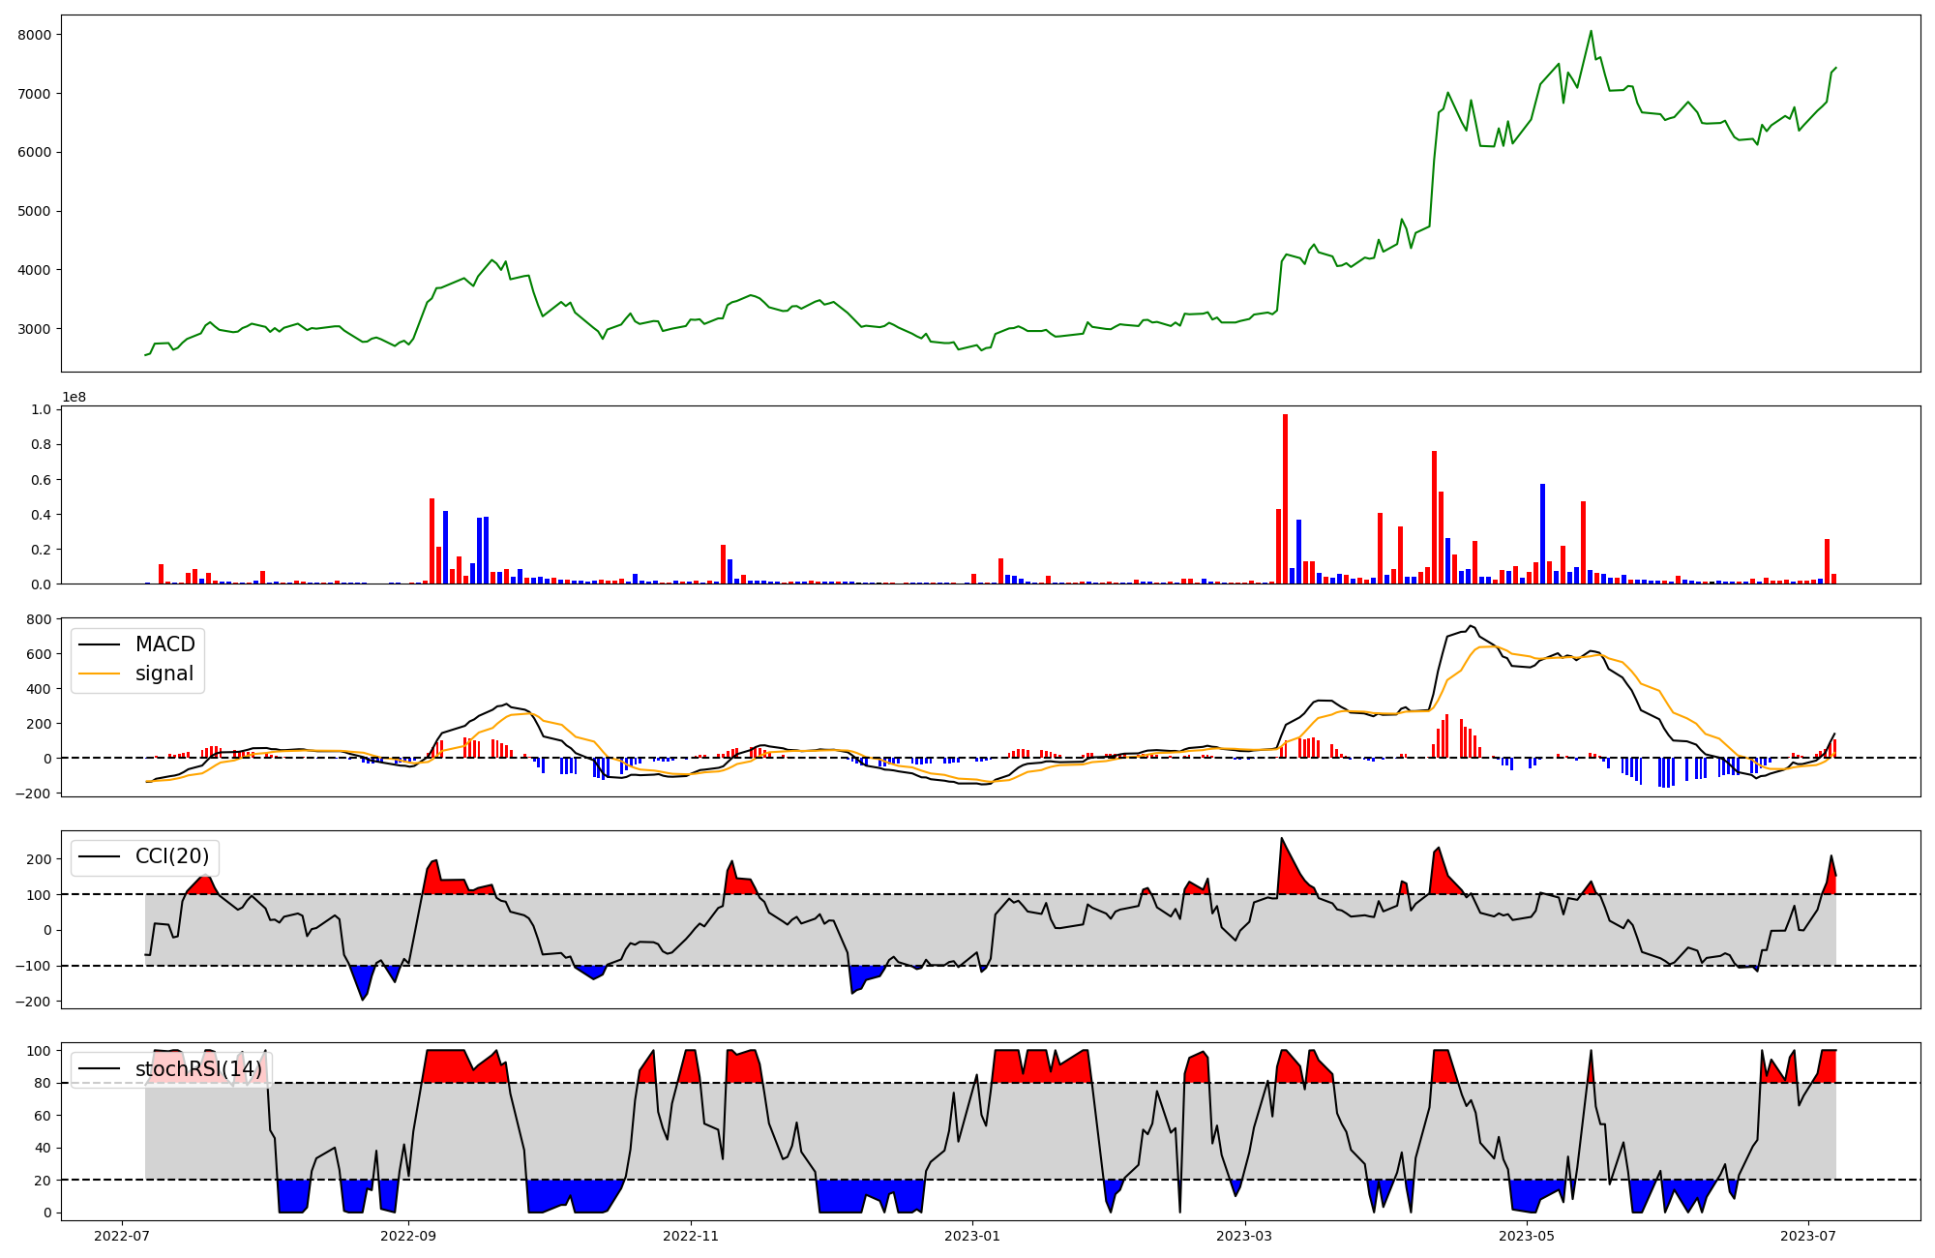Click the 2022-09 x-axis date label
1935x1258 pixels.
(408, 1235)
